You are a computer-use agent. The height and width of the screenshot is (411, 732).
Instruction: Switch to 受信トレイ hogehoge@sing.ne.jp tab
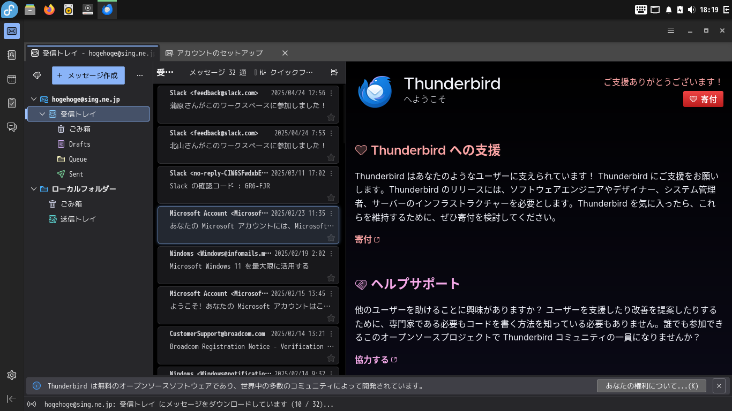pyautogui.click(x=93, y=53)
